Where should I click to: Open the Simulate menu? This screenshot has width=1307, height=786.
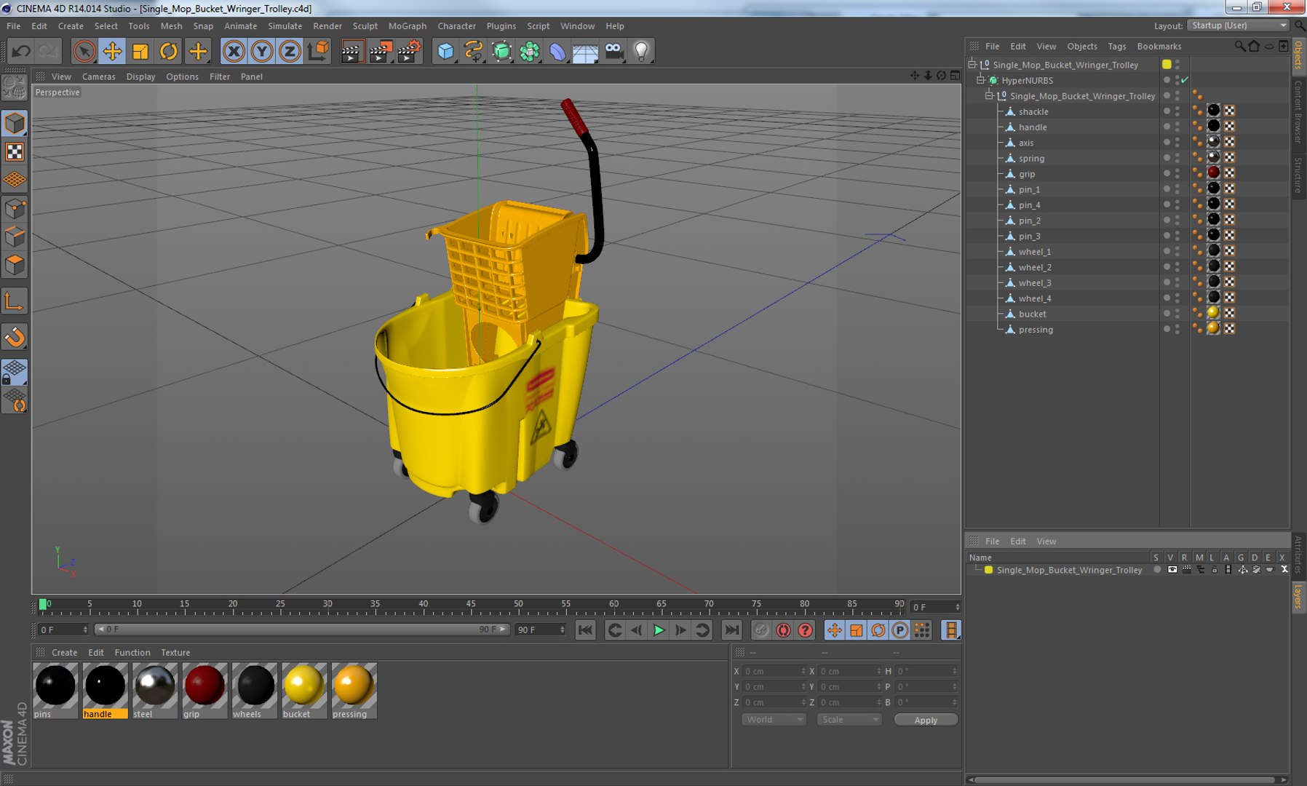pos(285,26)
